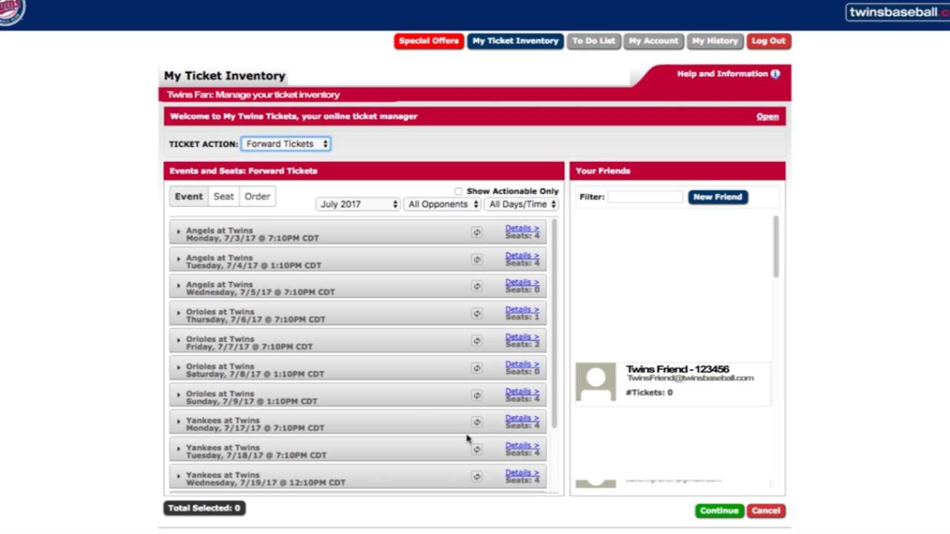Enable Show Actionable Only checkbox
The height and width of the screenshot is (534, 950).
[x=458, y=191]
